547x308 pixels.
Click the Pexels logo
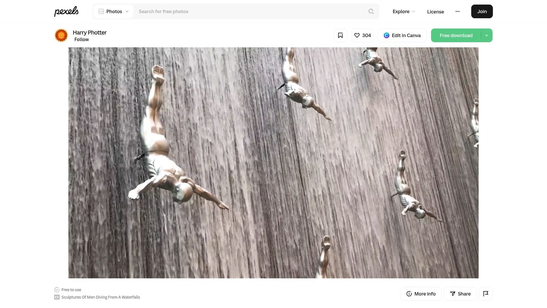coord(66,11)
